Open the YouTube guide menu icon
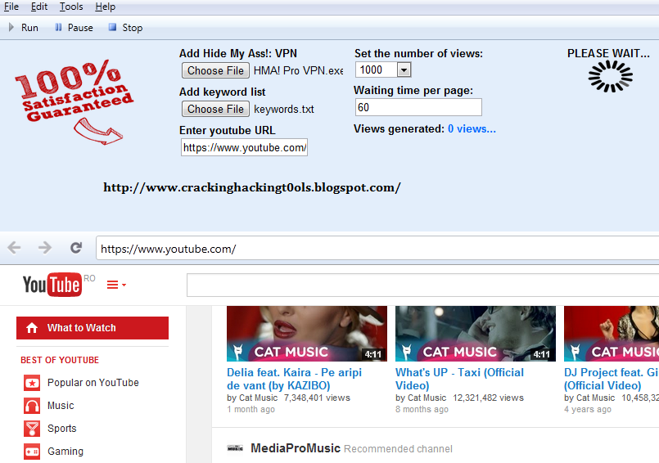This screenshot has width=659, height=463. [x=116, y=285]
